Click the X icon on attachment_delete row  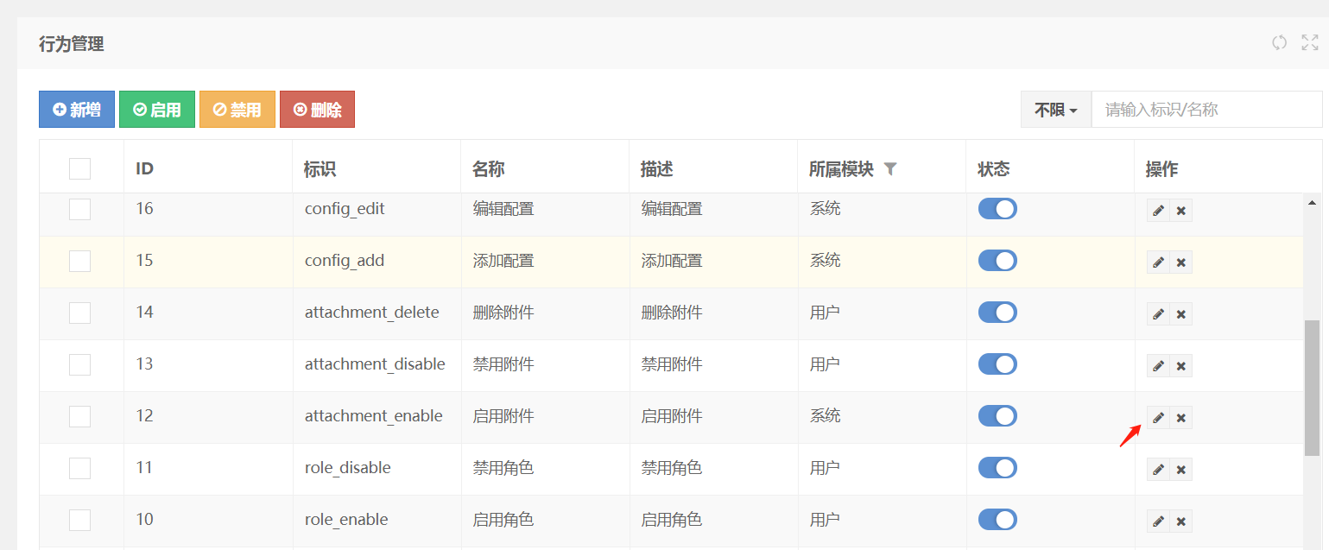point(1180,313)
